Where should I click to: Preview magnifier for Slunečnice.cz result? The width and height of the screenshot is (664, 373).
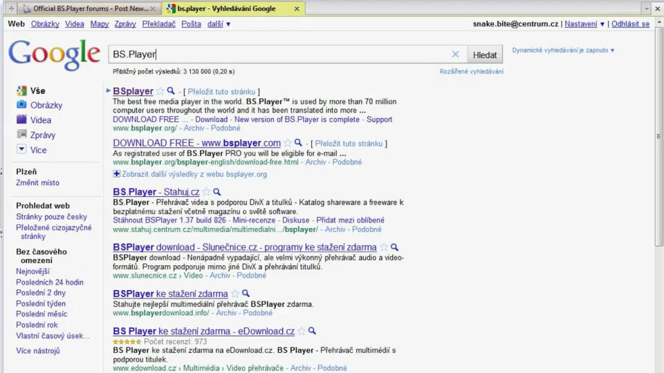point(394,247)
